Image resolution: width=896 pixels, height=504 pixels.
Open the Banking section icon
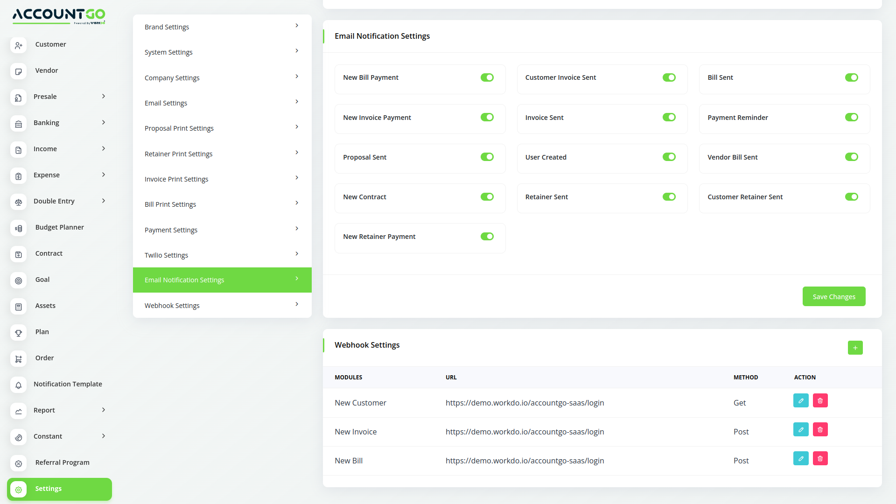(18, 124)
